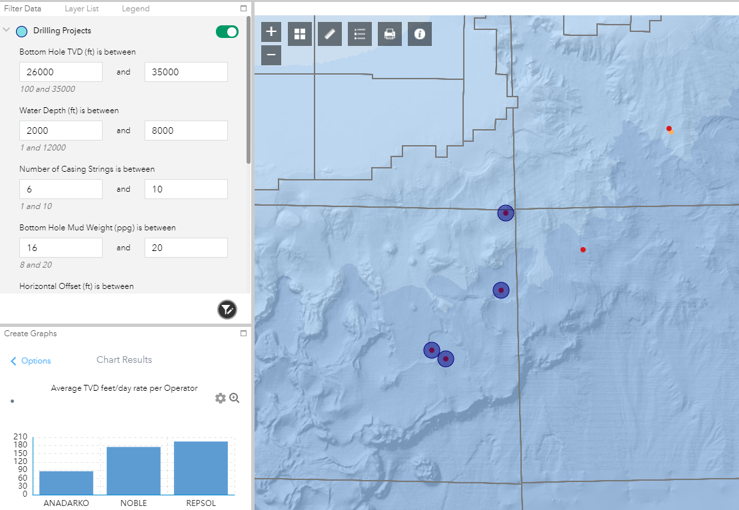Click the Drilling Projects layer color symbol
Viewport: 739px width, 510px height.
(x=22, y=31)
